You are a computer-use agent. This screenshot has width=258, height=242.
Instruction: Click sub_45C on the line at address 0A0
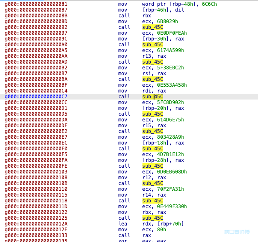pyautogui.click(x=153, y=45)
